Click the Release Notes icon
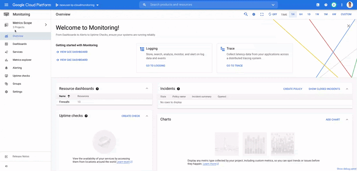The width and height of the screenshot is (357, 171). 6,156
